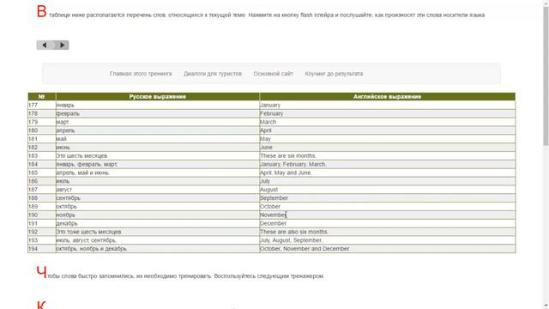Click the text April, May and June.
The width and height of the screenshot is (549, 309).
pyautogui.click(x=286, y=173)
